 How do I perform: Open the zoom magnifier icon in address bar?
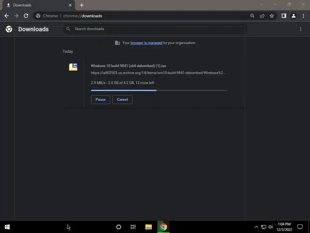coord(252,16)
